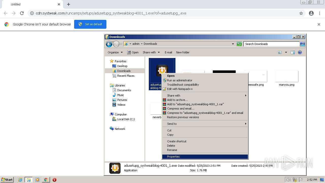The width and height of the screenshot is (325, 183).
Task: Click the 2:52 PM system clock
Action: pyautogui.click(x=312, y=180)
